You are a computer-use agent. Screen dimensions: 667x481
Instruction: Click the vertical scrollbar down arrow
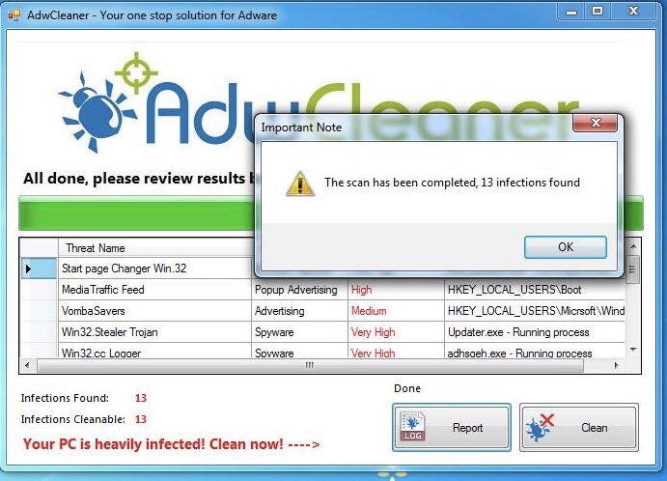633,350
